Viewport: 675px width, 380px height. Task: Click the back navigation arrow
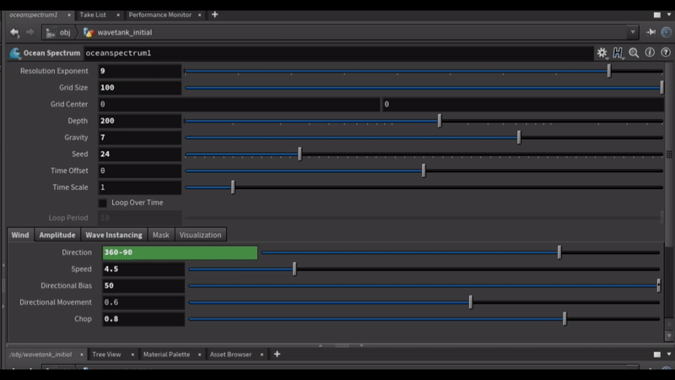(14, 32)
